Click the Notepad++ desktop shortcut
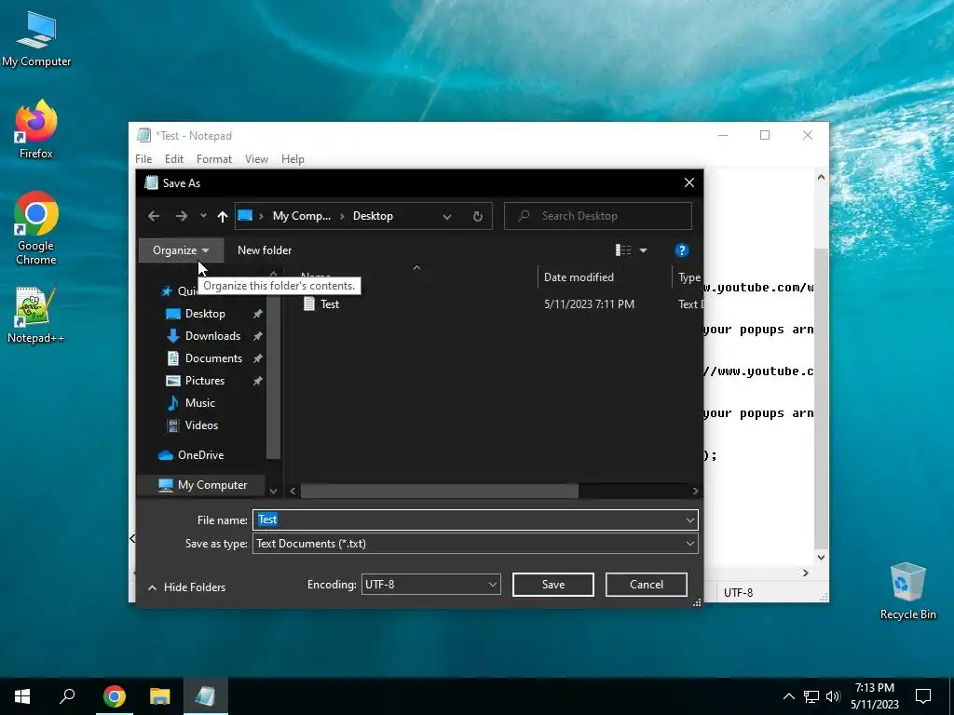The height and width of the screenshot is (715, 954). click(x=36, y=316)
